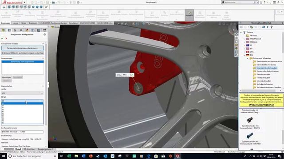Screen dimensions: 284x159
Task: Switch to the Layout ribbon tab
Action: pyautogui.click(x=16, y=23)
